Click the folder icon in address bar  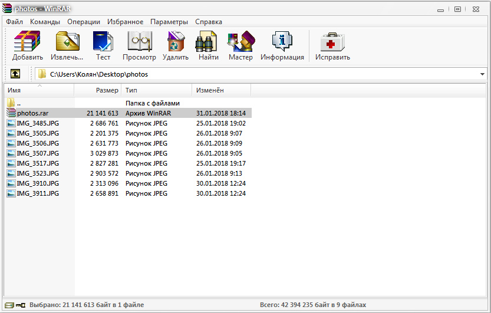click(42, 74)
